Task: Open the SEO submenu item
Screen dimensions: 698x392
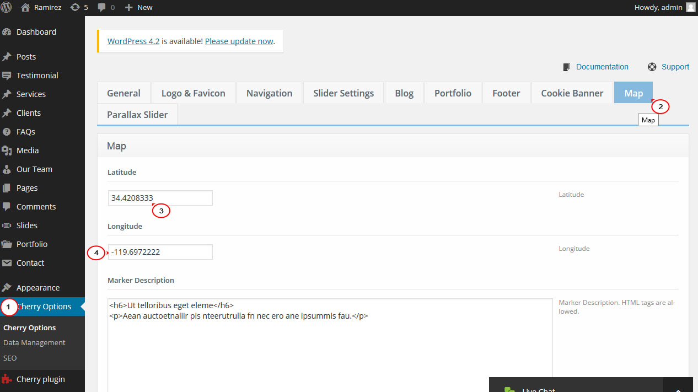Action: pos(10,358)
